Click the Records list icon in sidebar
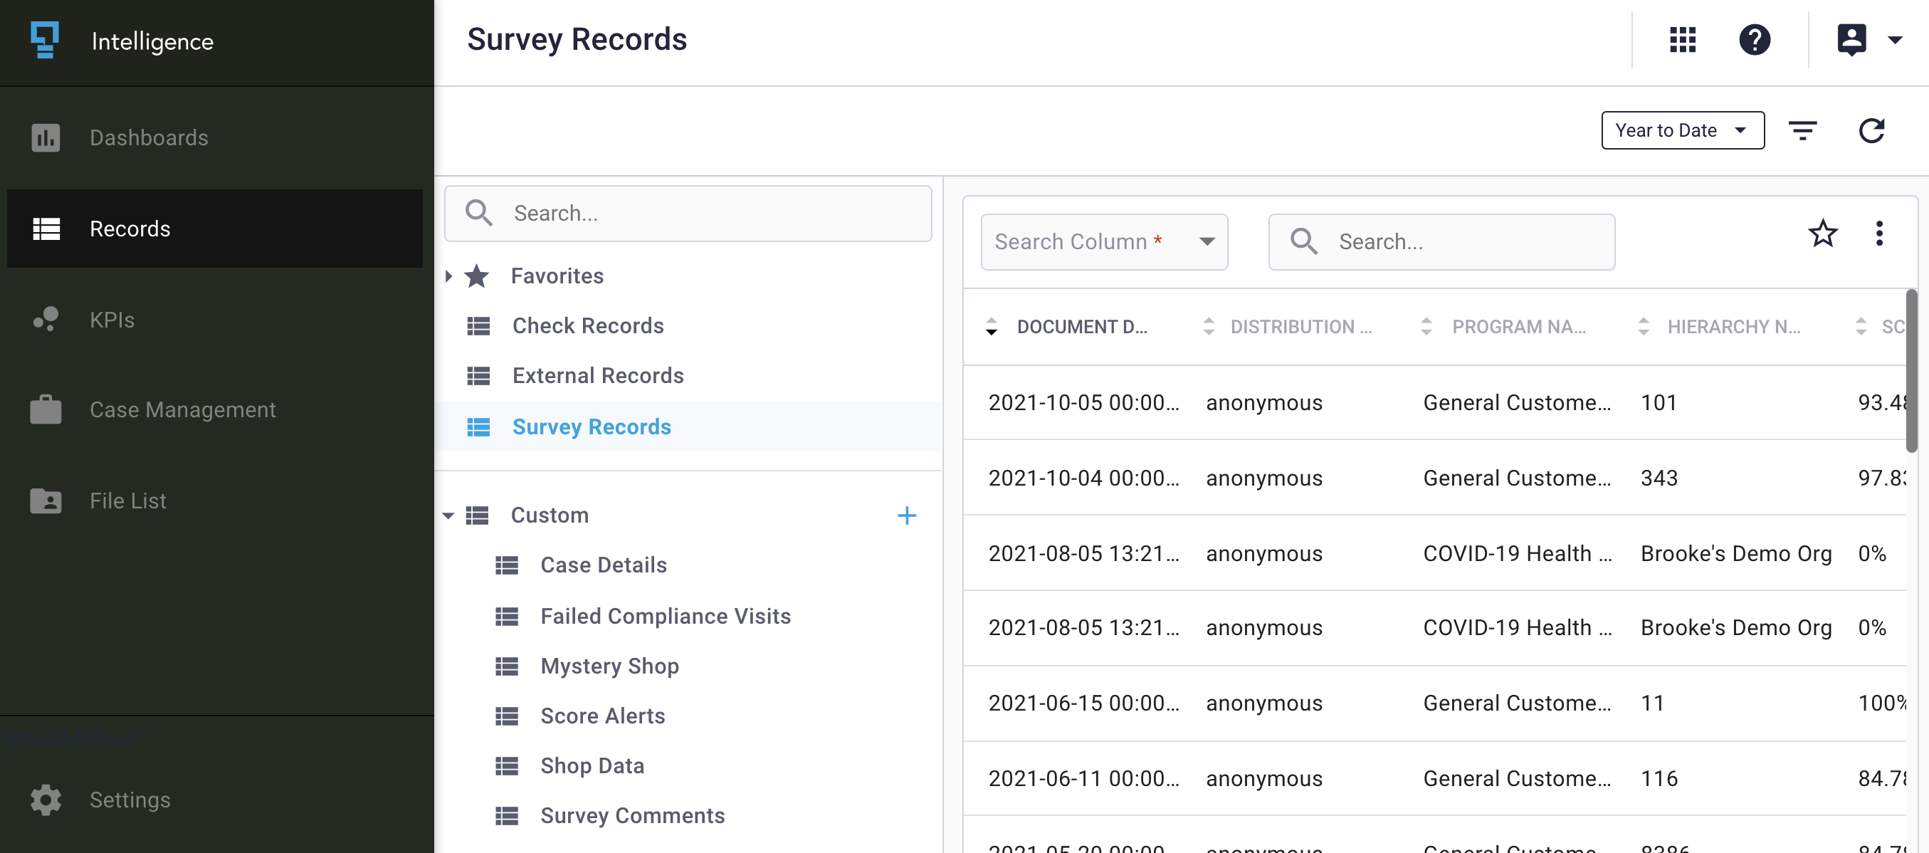The image size is (1929, 853). click(46, 229)
